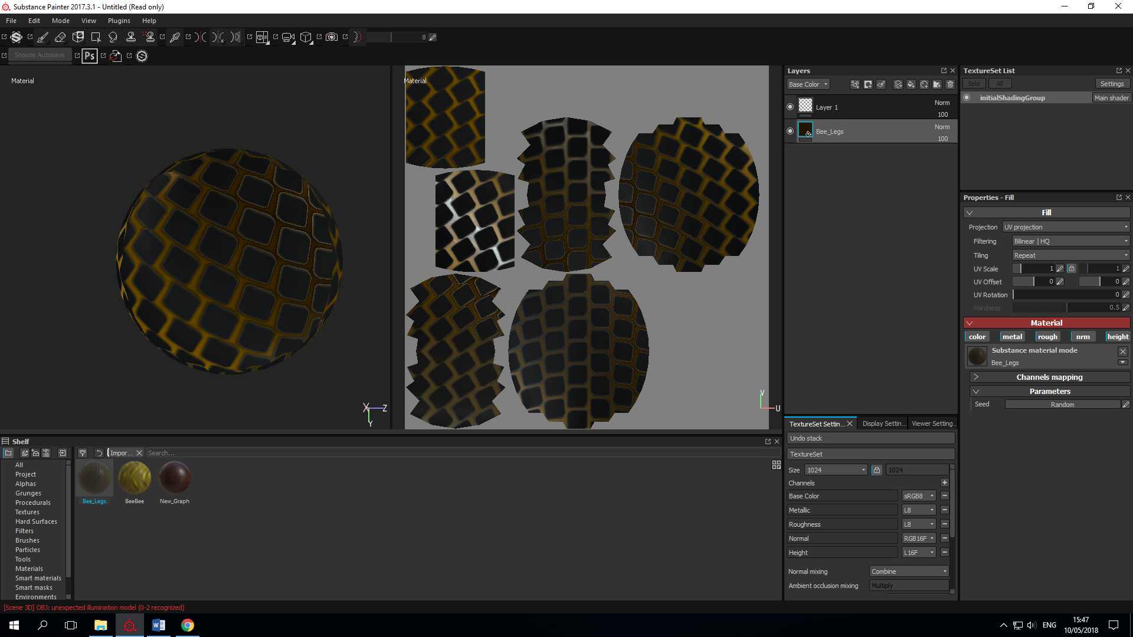The image size is (1133, 637).
Task: Open camera view options
Action: pos(288,37)
